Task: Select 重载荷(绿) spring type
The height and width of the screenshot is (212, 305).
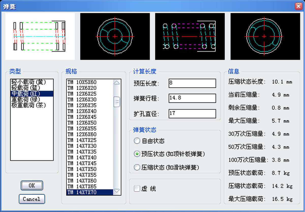Action: coord(32,99)
